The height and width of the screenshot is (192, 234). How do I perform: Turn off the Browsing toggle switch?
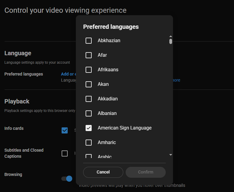click(x=67, y=179)
